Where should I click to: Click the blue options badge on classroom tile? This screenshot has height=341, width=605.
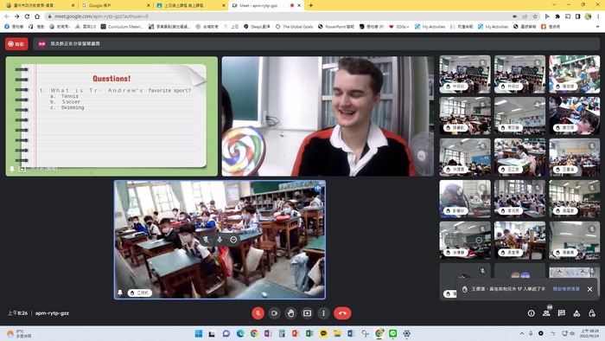coord(317,188)
